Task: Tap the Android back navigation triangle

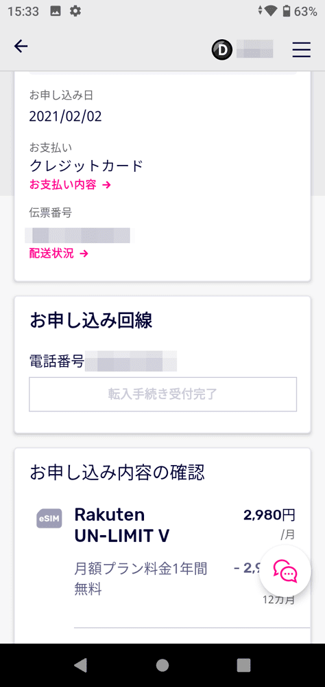Action: click(x=80, y=665)
